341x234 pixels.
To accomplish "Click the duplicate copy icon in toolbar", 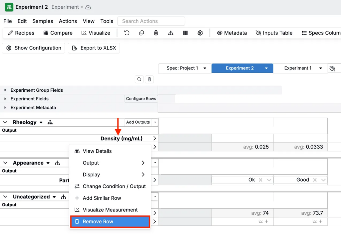I will pyautogui.click(x=142, y=33).
